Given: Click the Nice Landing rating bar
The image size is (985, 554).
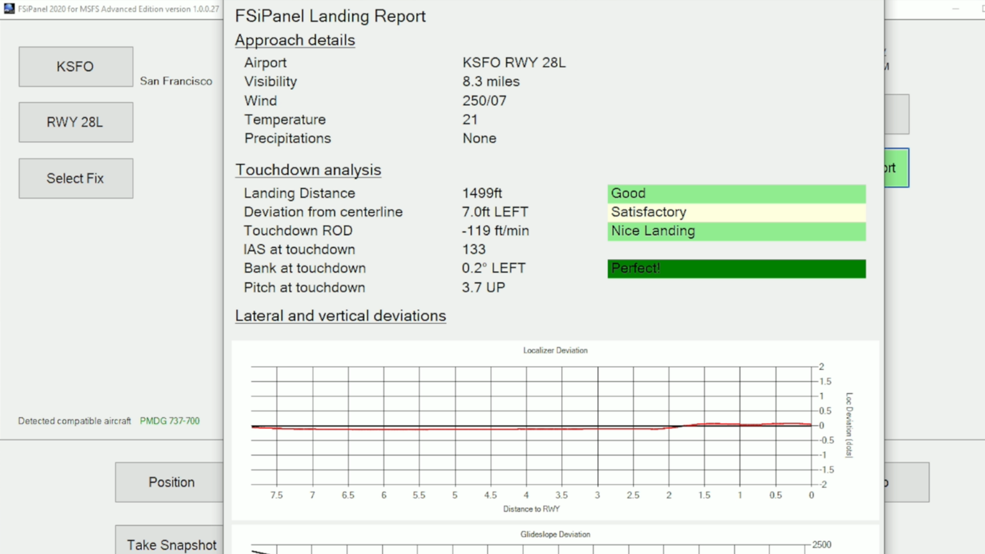Looking at the screenshot, I should click(x=737, y=231).
